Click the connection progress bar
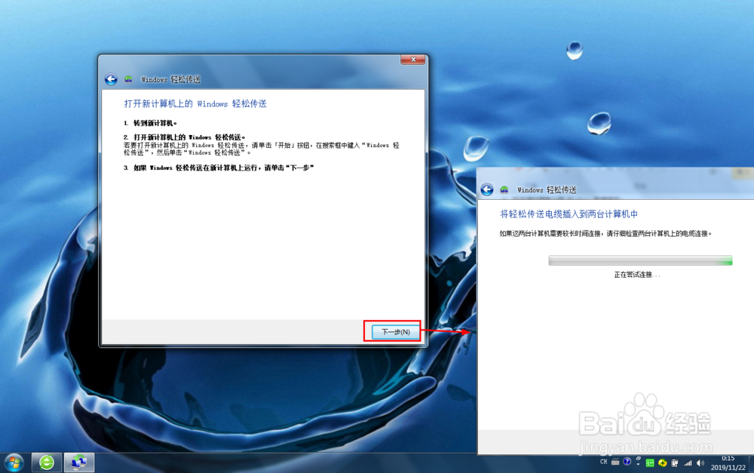 (x=641, y=260)
